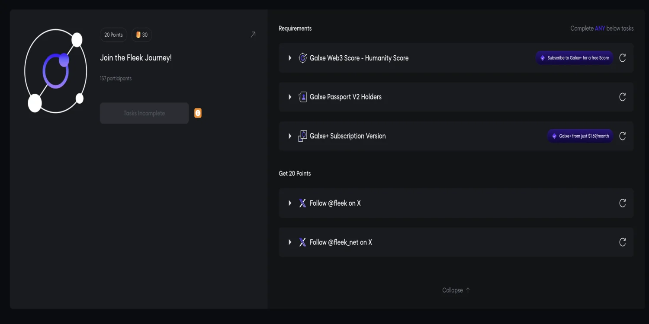Open quest via the top-right arrow icon
The height and width of the screenshot is (324, 649).
click(x=253, y=35)
